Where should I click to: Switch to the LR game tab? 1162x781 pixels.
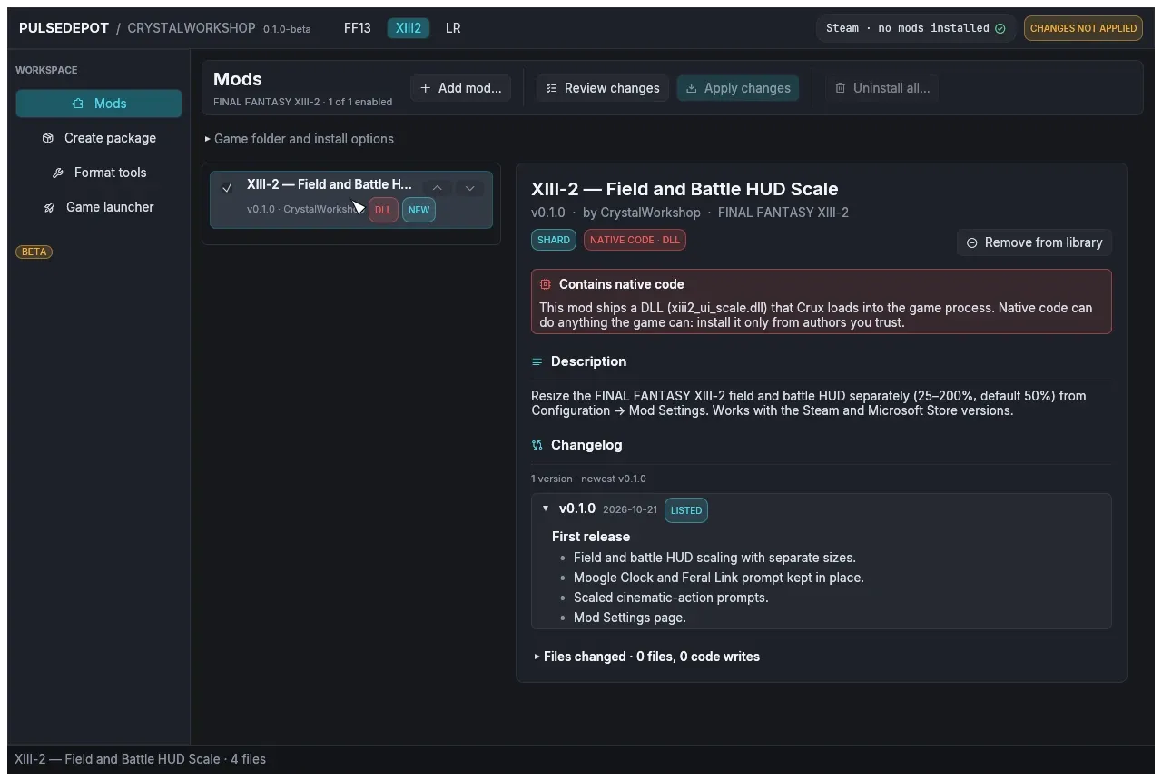(453, 28)
